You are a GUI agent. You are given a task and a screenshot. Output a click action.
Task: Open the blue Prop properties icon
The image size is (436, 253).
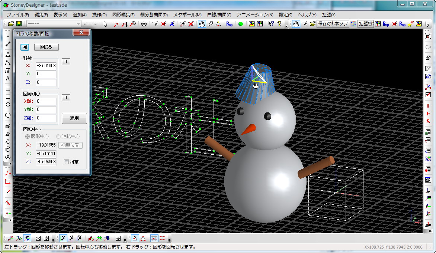pyautogui.click(x=230, y=24)
